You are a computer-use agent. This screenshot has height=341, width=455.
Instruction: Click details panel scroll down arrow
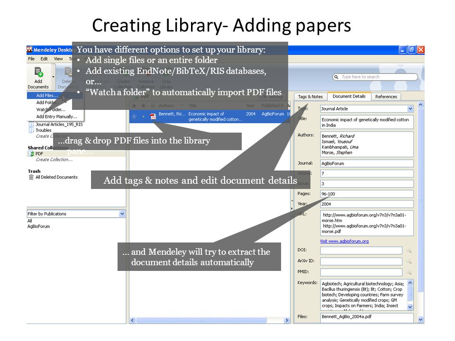coord(420,320)
